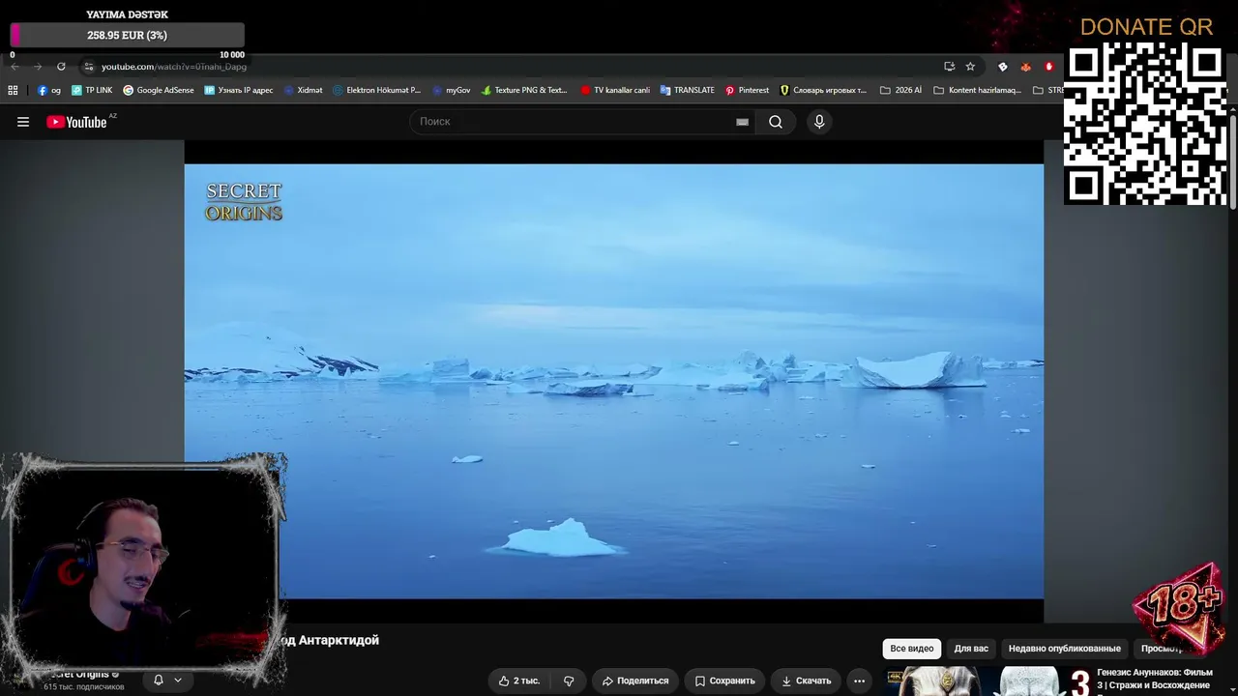This screenshot has height=696, width=1238.
Task: Select the 'Недавно опубликованные' filter chip
Action: pos(1065,649)
